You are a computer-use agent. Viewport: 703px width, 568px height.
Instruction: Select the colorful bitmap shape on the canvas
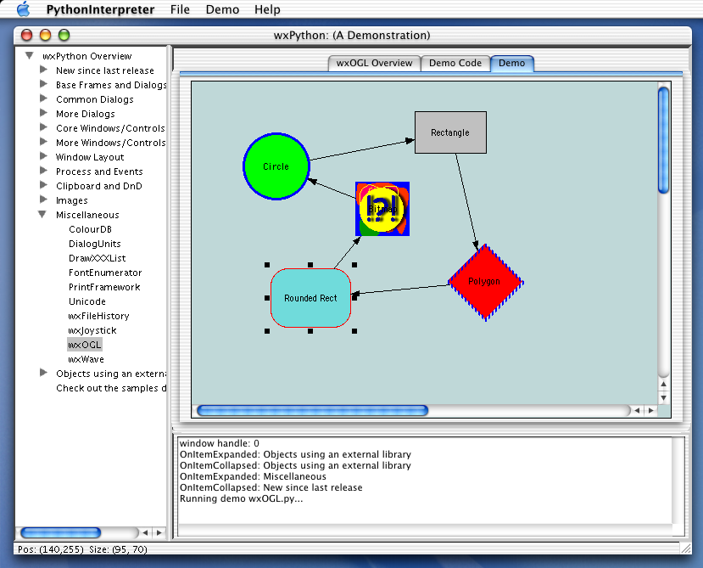(x=382, y=207)
